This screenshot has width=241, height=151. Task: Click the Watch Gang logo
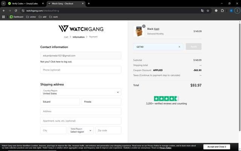[x=81, y=29]
